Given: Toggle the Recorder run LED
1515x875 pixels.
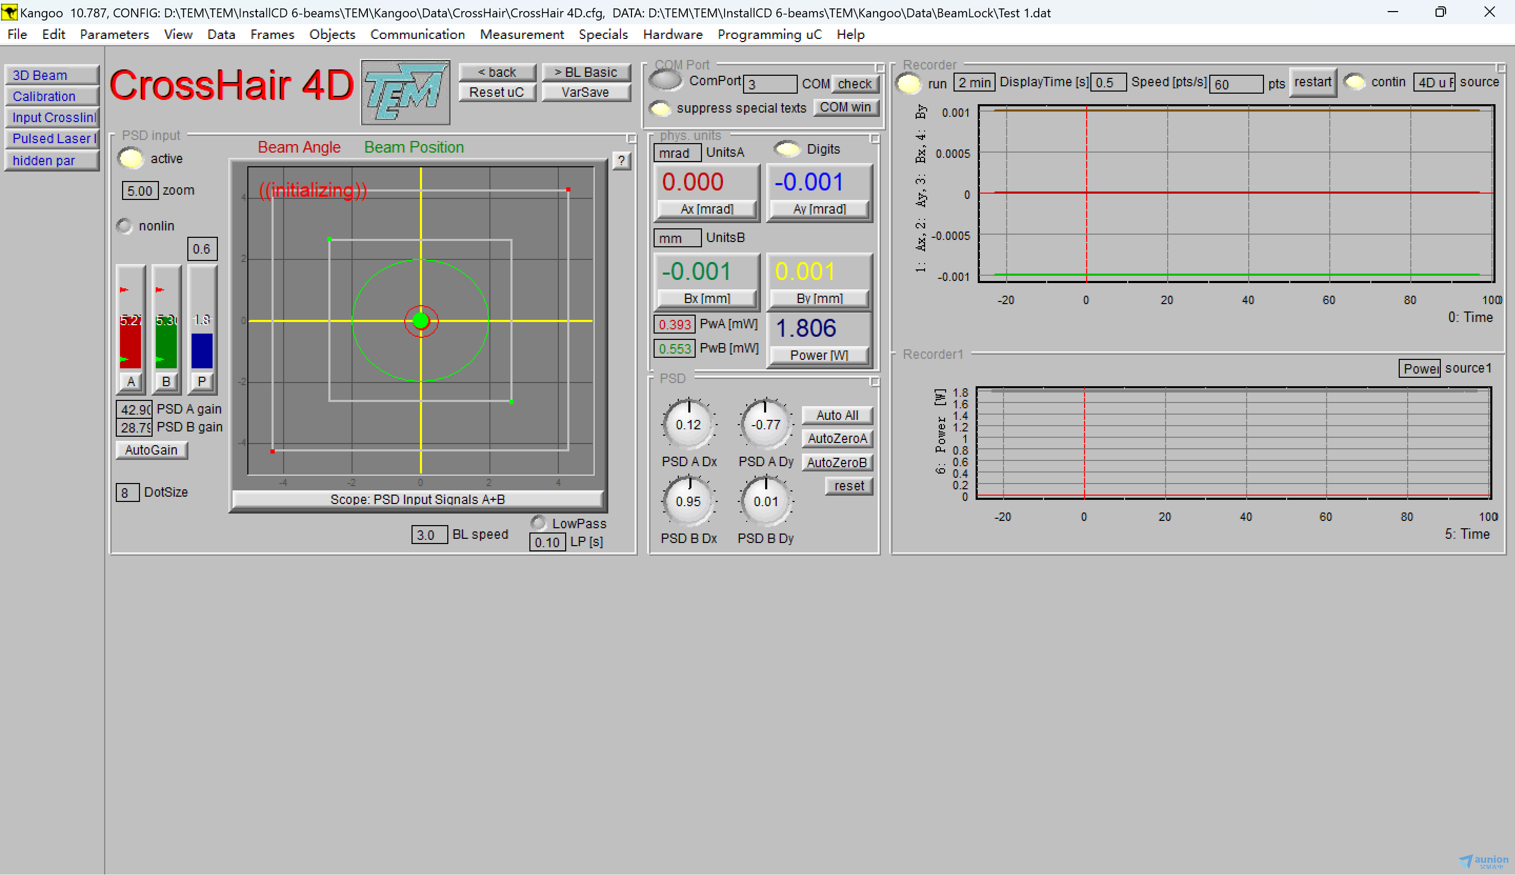Looking at the screenshot, I should 908,83.
